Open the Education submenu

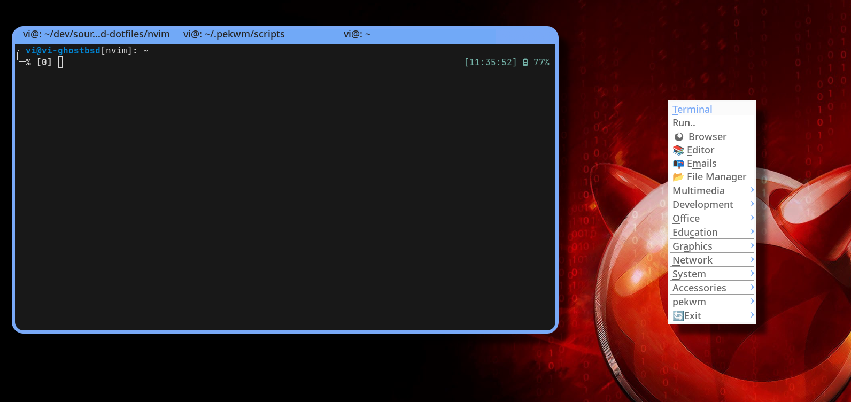pos(695,233)
